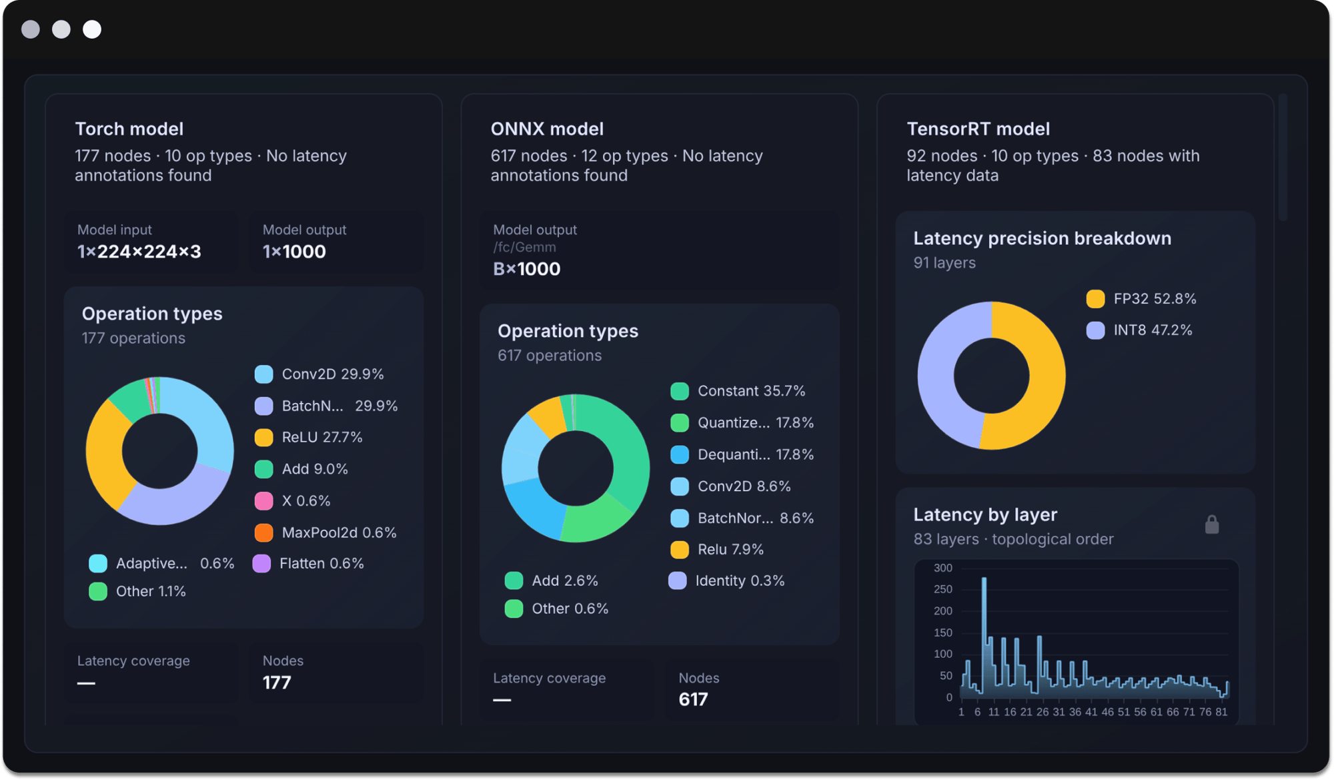Viewport: 1334px width, 780px height.
Task: Click the ONNX Model output B×1000 card
Action: click(659, 251)
